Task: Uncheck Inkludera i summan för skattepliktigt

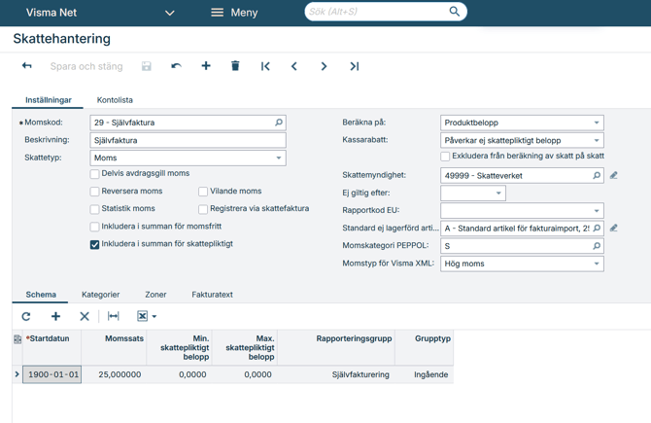Action: click(95, 244)
